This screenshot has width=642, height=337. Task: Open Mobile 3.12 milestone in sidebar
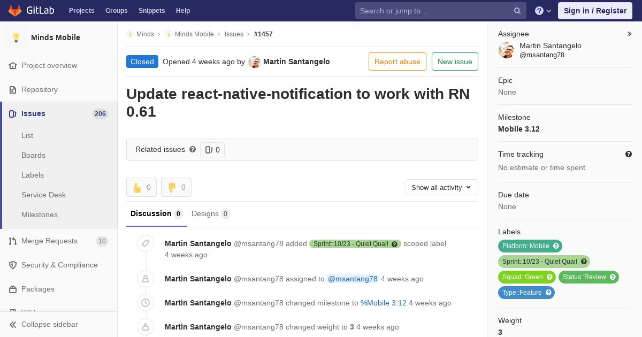(519, 129)
